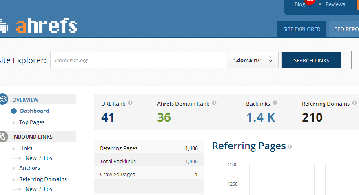Click the Crawled Pages row value 1

(x=196, y=175)
